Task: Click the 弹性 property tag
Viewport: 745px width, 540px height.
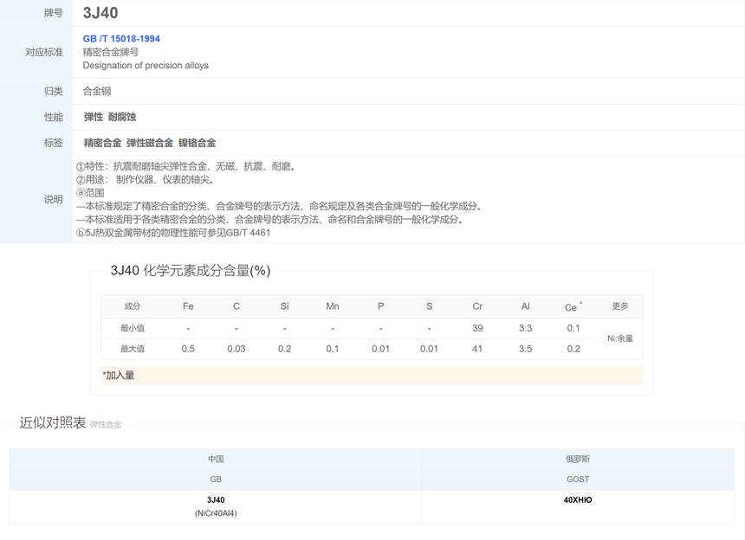Action: [x=94, y=117]
